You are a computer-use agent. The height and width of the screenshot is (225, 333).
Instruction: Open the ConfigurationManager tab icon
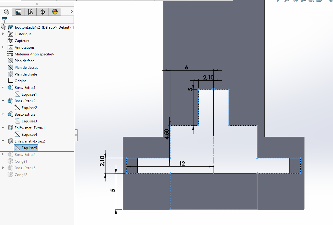point(31,12)
